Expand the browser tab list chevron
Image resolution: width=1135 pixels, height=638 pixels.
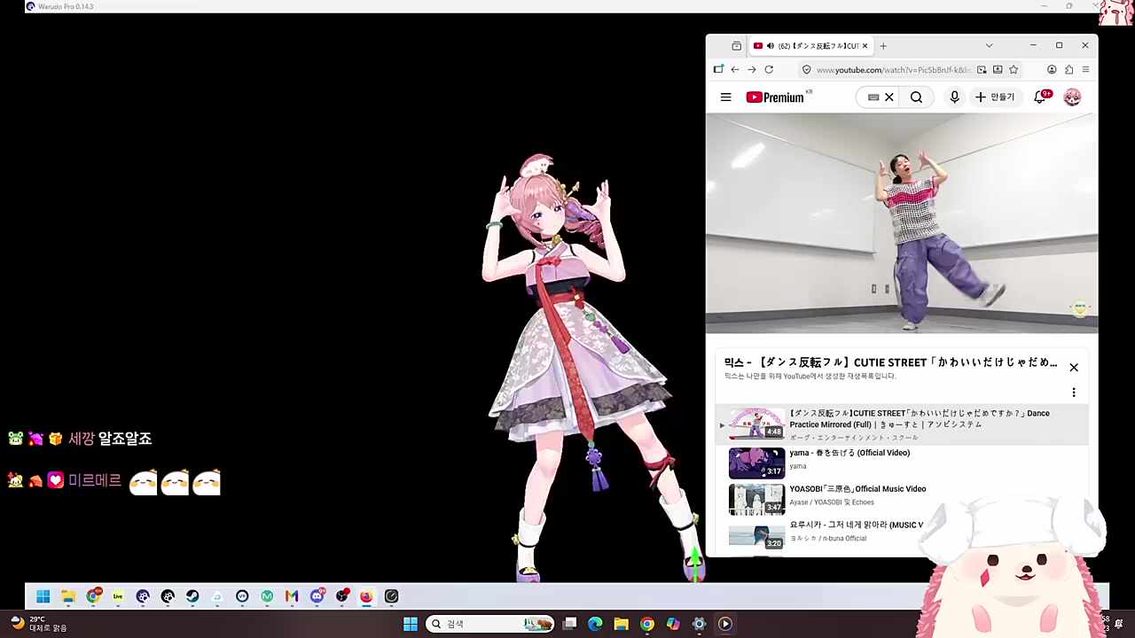(x=989, y=46)
